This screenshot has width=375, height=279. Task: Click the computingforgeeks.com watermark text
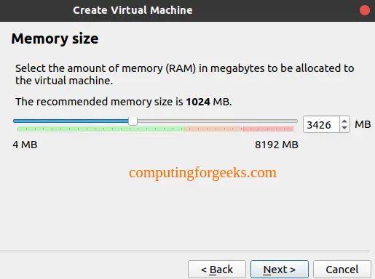click(x=202, y=173)
